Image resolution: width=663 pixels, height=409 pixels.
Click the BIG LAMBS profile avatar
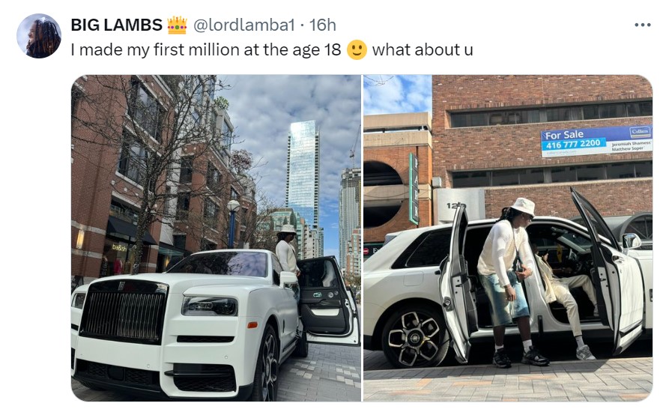[39, 36]
